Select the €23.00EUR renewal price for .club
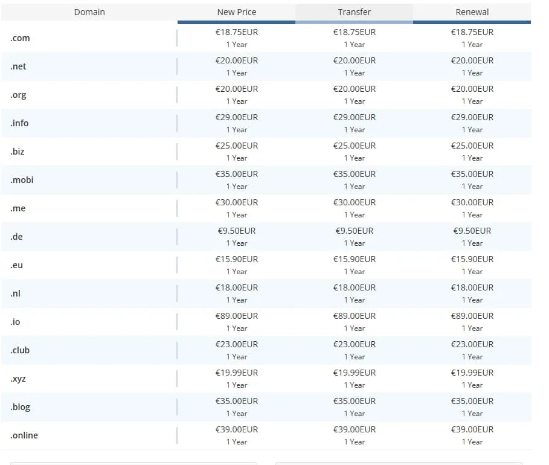This screenshot has height=465, width=549. point(472,344)
